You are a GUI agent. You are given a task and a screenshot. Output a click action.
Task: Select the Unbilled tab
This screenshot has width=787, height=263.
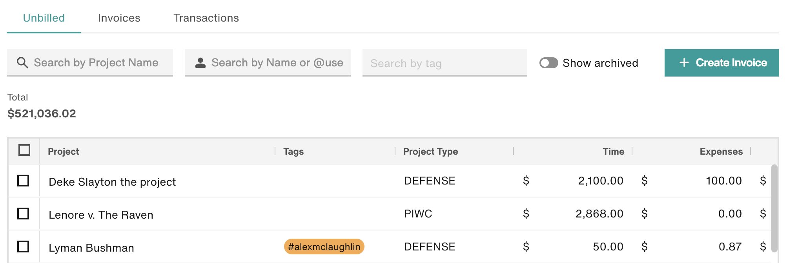[x=44, y=18]
